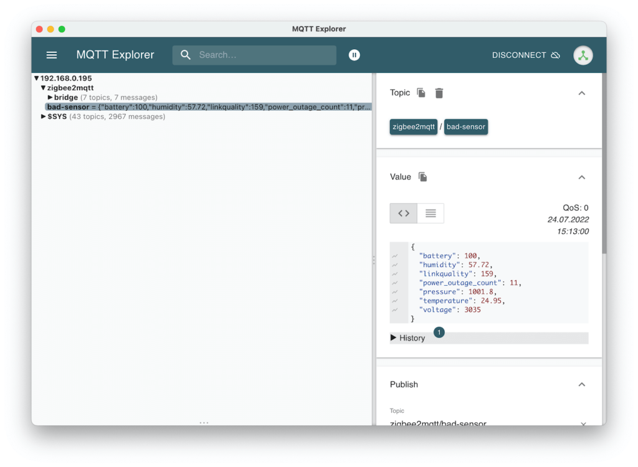
Task: Click the 15:13:00 timestamp text
Action: point(573,232)
